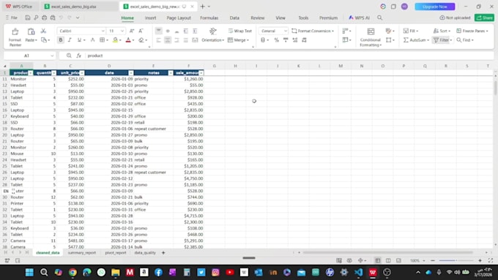The image size is (498, 280).
Task: Open Windows Start menu
Action: [29, 272]
